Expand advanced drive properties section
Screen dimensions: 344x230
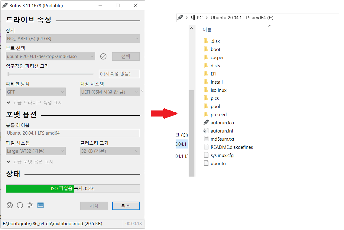coord(34,103)
